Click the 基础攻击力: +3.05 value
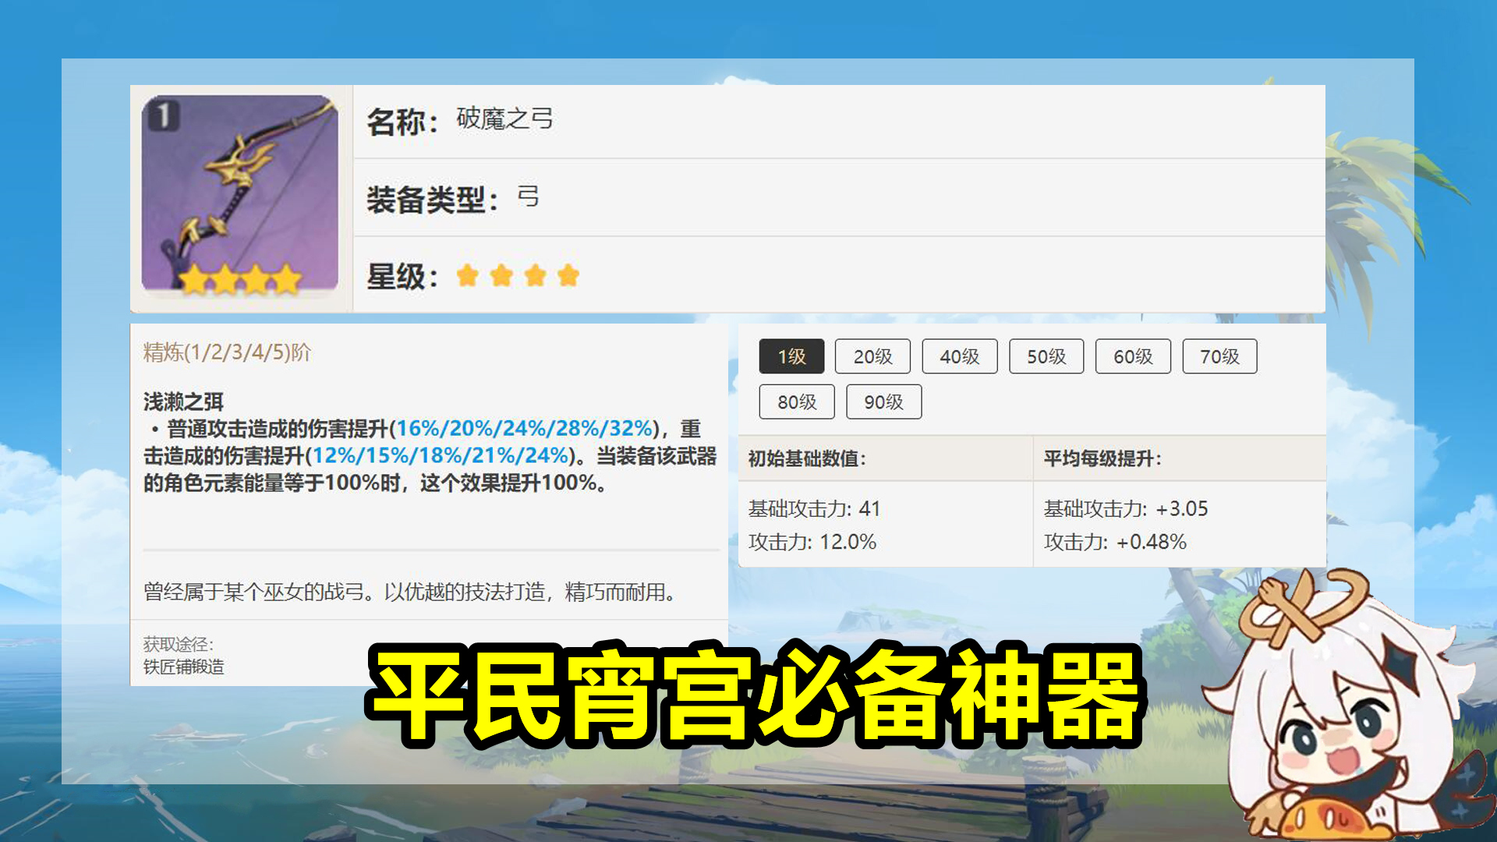The image size is (1497, 842). pos(1126,509)
